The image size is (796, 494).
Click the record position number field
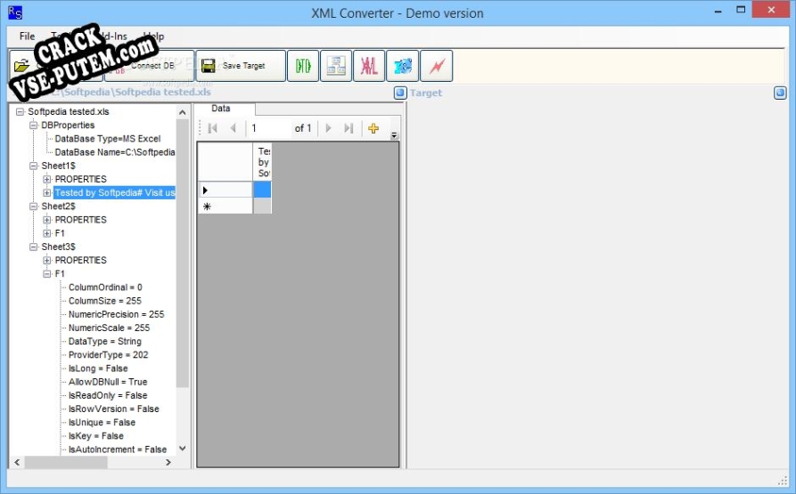[269, 128]
